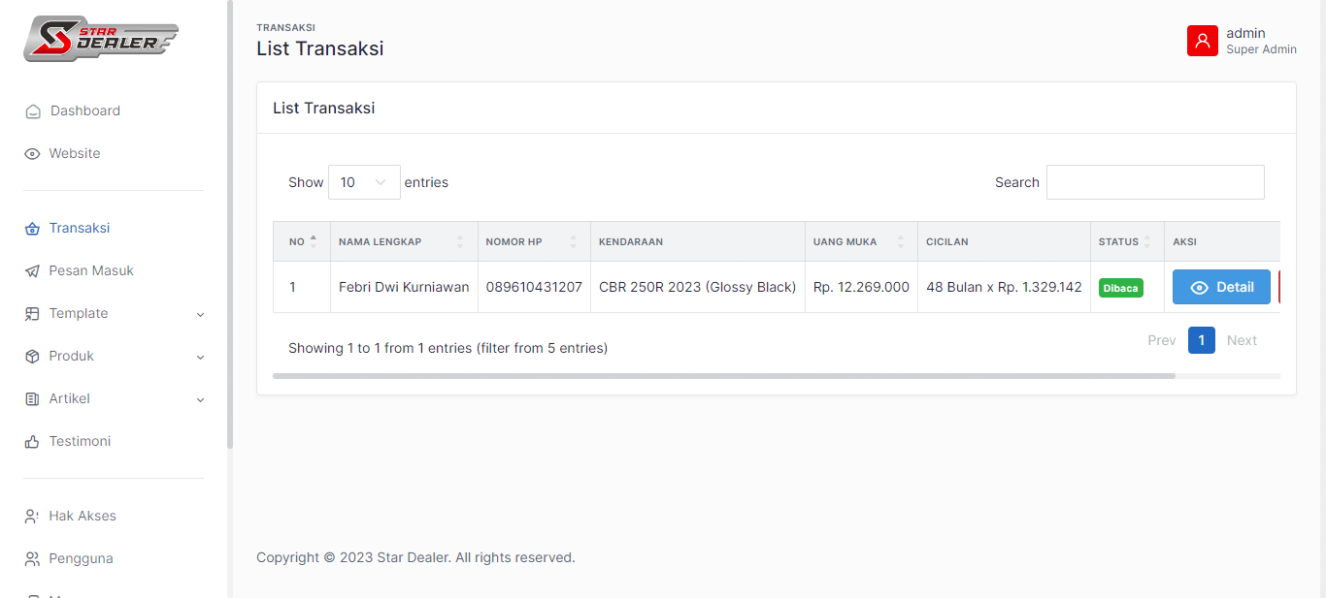The image size is (1326, 598).
Task: Click the Pengguna users icon
Action: (32, 559)
